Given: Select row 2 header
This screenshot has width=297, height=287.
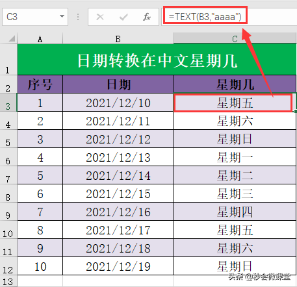Looking at the screenshot, I should tap(8, 84).
